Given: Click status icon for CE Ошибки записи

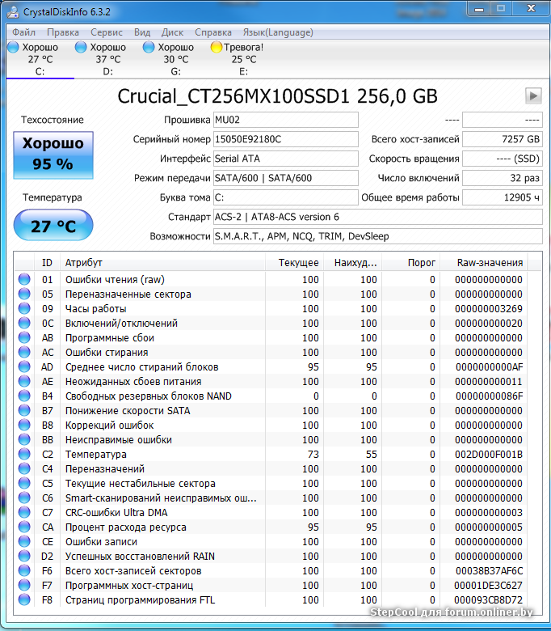Looking at the screenshot, I should pyautogui.click(x=24, y=541).
